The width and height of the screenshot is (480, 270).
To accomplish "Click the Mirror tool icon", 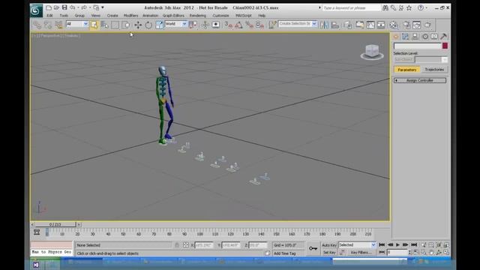I will 324,25.
